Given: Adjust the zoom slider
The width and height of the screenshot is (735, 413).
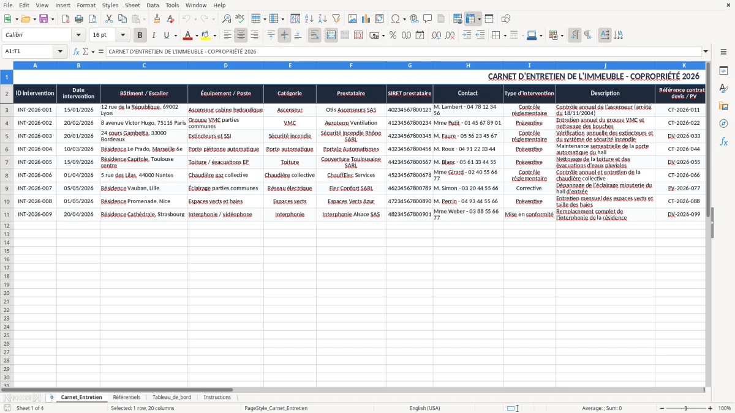Looking at the screenshot, I should click(x=686, y=408).
